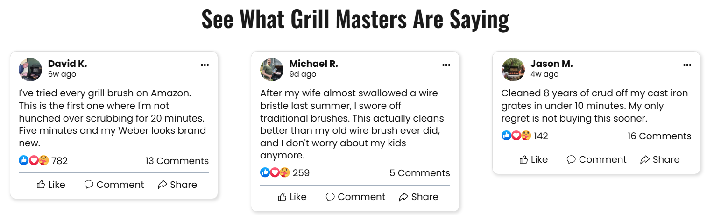The width and height of the screenshot is (728, 215).
Task: Comment on David K.'s review
Action: tap(114, 185)
